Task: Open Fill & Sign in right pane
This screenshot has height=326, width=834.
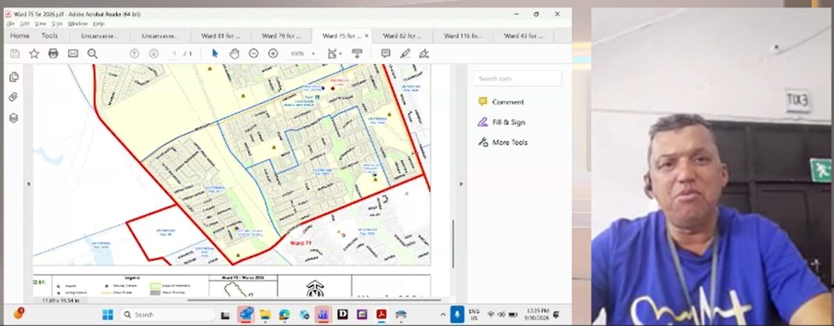Action: 501,122
